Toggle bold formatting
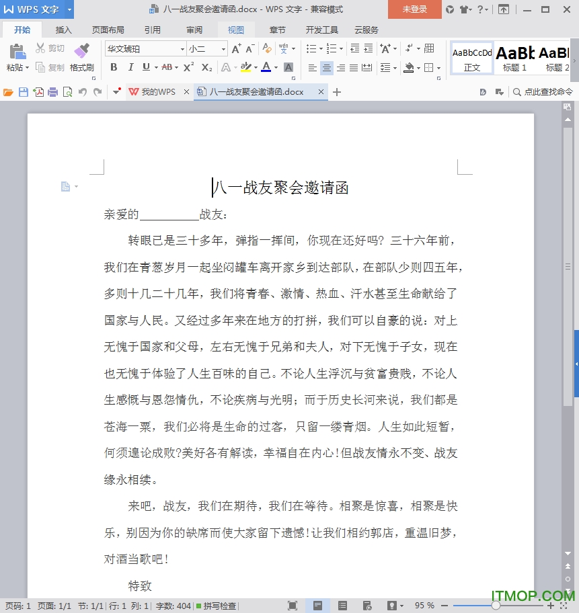Image resolution: width=579 pixels, height=613 pixels. point(114,67)
